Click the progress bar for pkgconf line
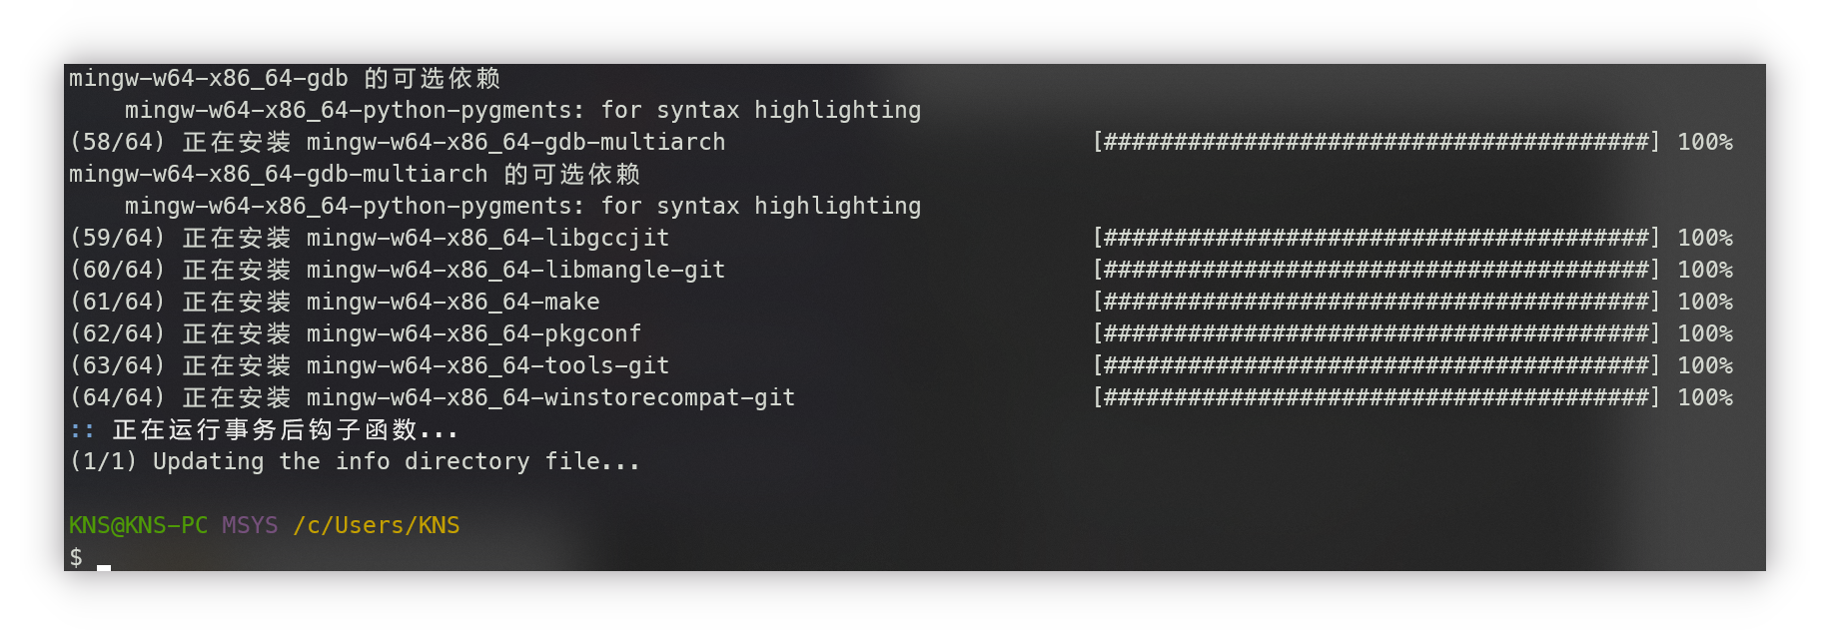The height and width of the screenshot is (635, 1830). [x=1375, y=333]
